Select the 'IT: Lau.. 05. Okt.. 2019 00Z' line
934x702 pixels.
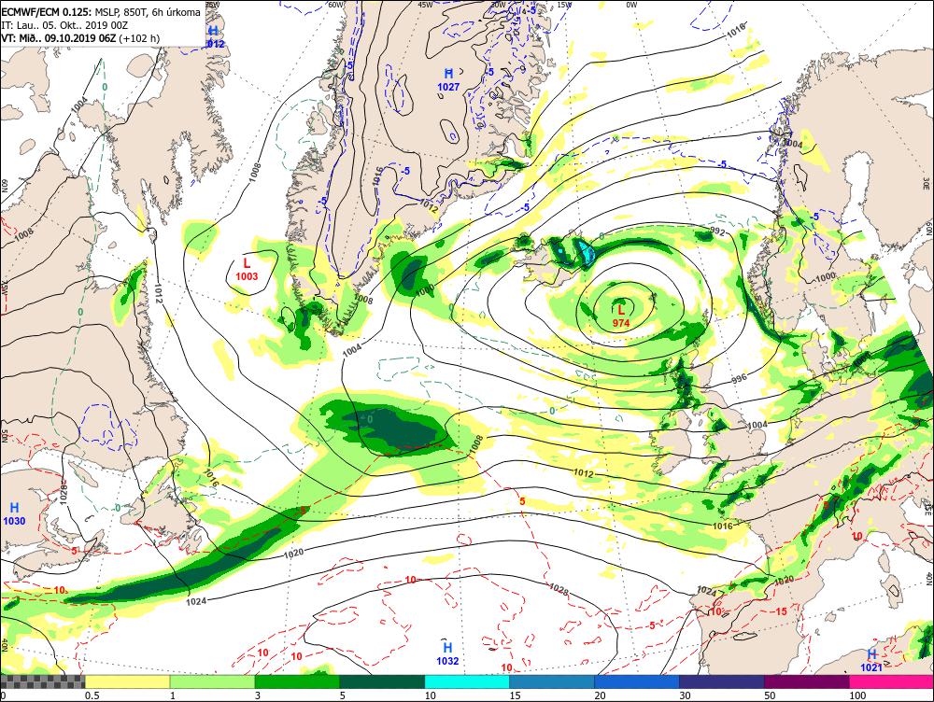point(65,25)
